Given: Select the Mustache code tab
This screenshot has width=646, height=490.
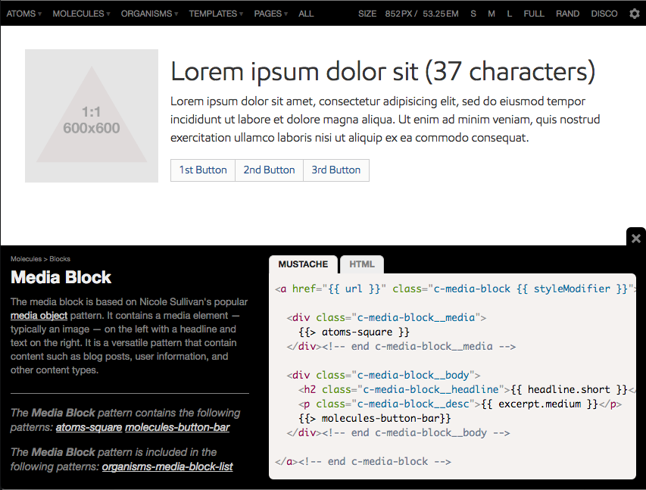Looking at the screenshot, I should [303, 264].
